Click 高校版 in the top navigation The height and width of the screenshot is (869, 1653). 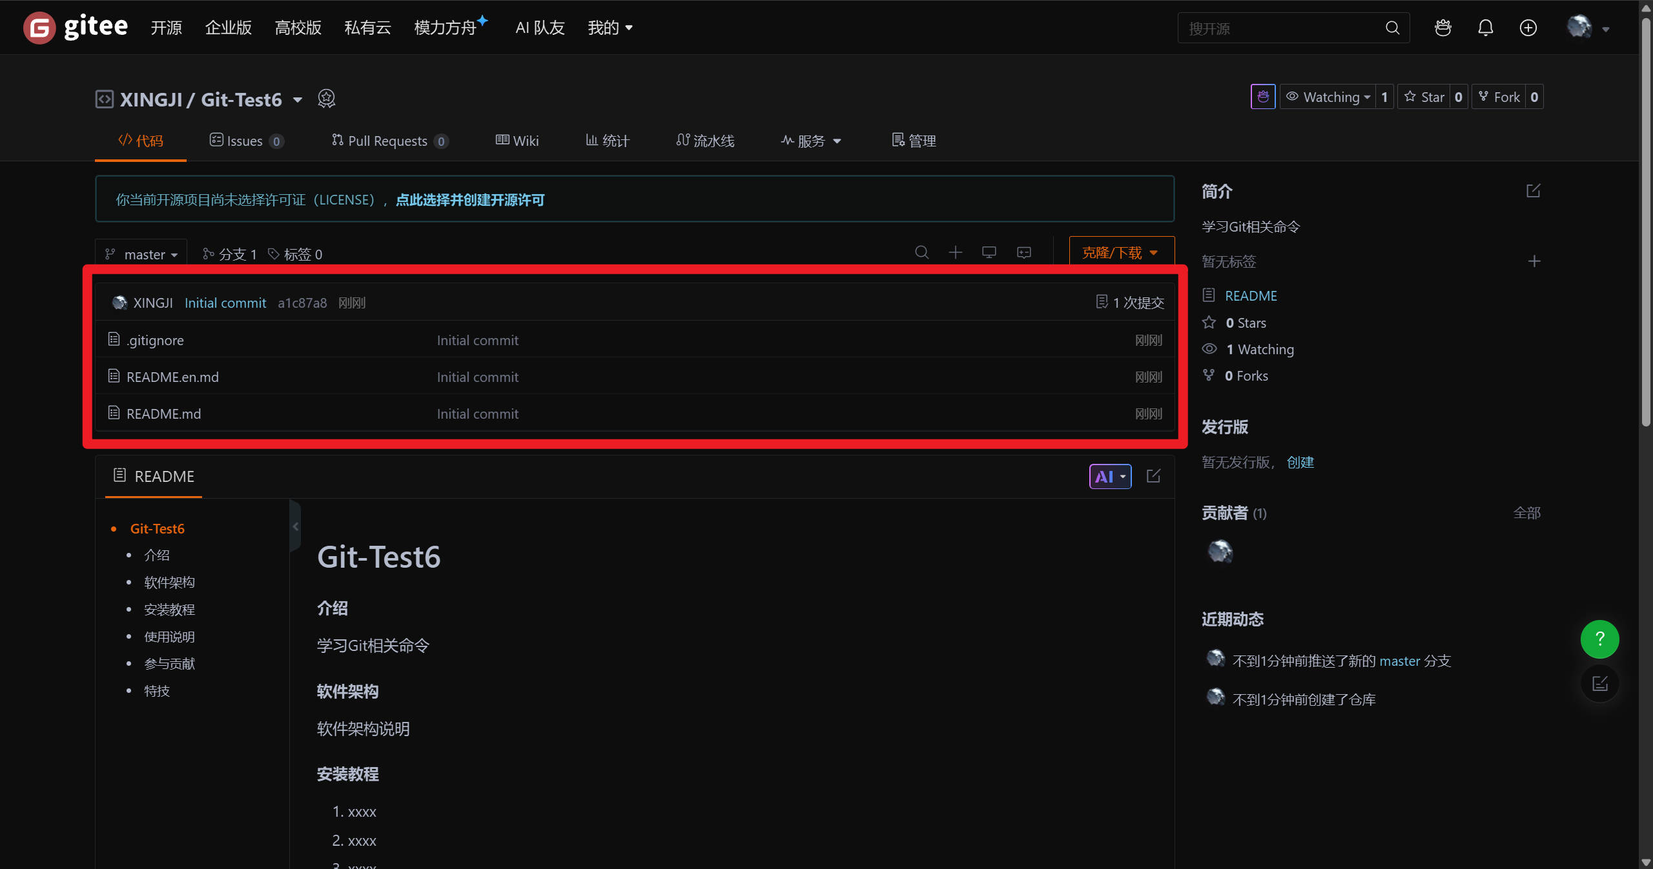pos(298,28)
